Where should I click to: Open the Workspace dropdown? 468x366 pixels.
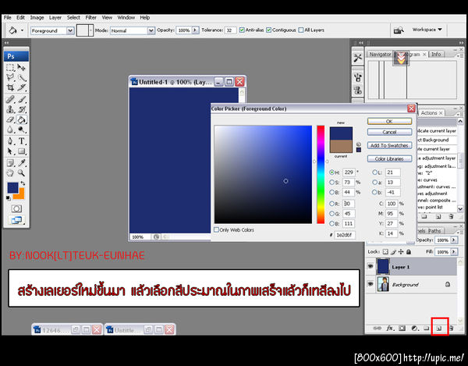click(x=427, y=30)
